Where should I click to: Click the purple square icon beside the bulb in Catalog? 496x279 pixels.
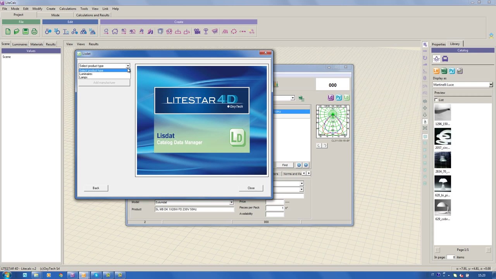tap(445, 59)
